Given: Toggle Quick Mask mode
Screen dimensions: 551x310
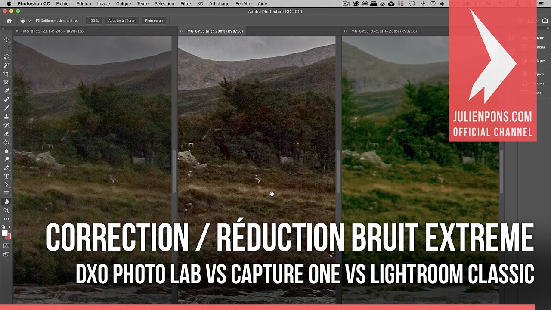Looking at the screenshot, I should pyautogui.click(x=6, y=245).
